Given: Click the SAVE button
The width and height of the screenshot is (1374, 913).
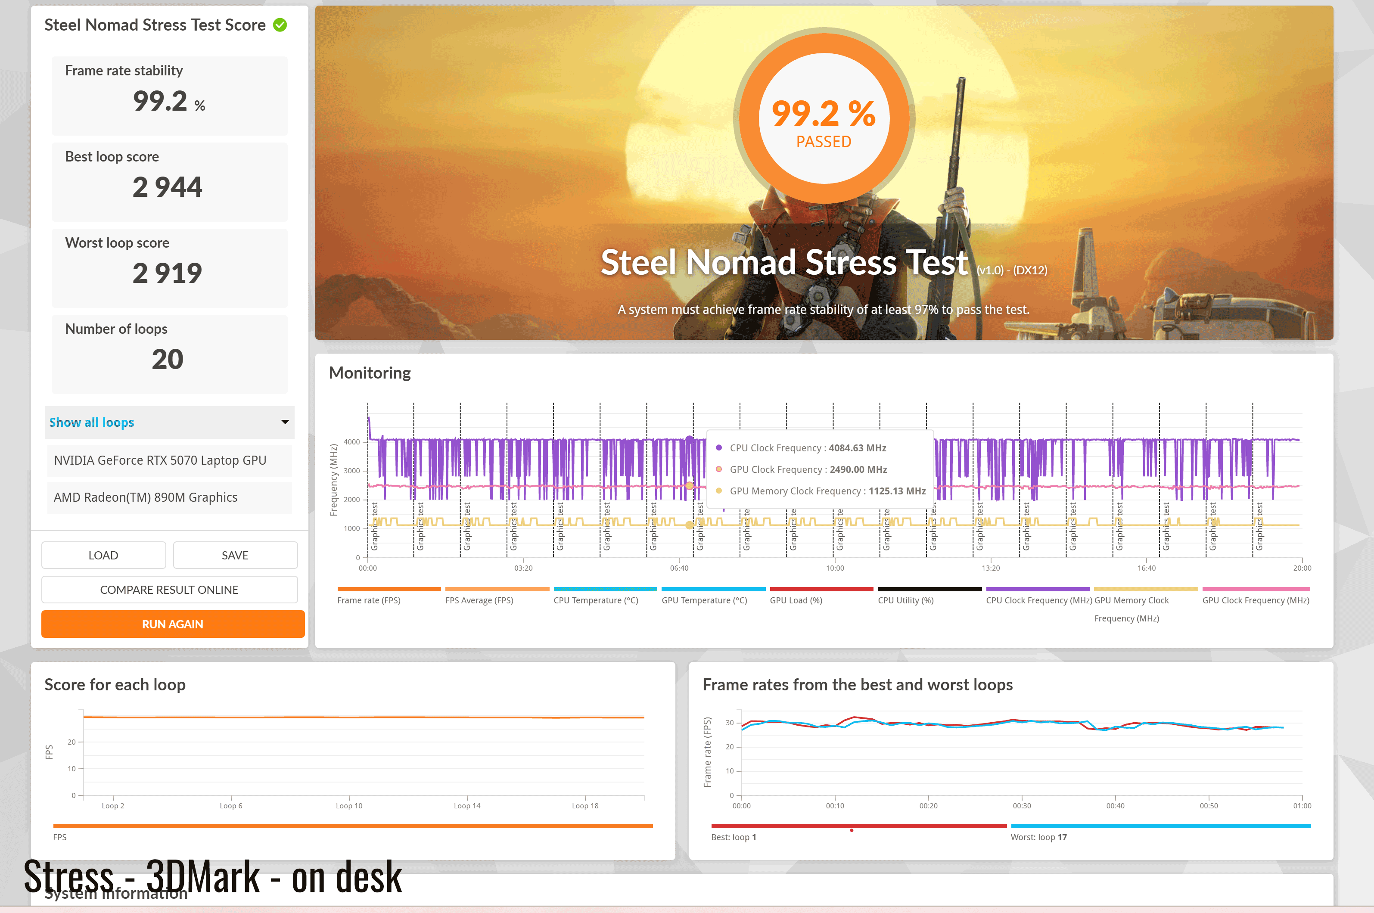Looking at the screenshot, I should click(x=235, y=556).
